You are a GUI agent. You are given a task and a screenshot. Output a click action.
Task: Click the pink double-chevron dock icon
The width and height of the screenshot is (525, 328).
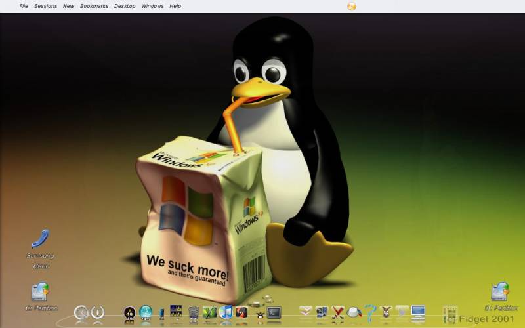[305, 311]
